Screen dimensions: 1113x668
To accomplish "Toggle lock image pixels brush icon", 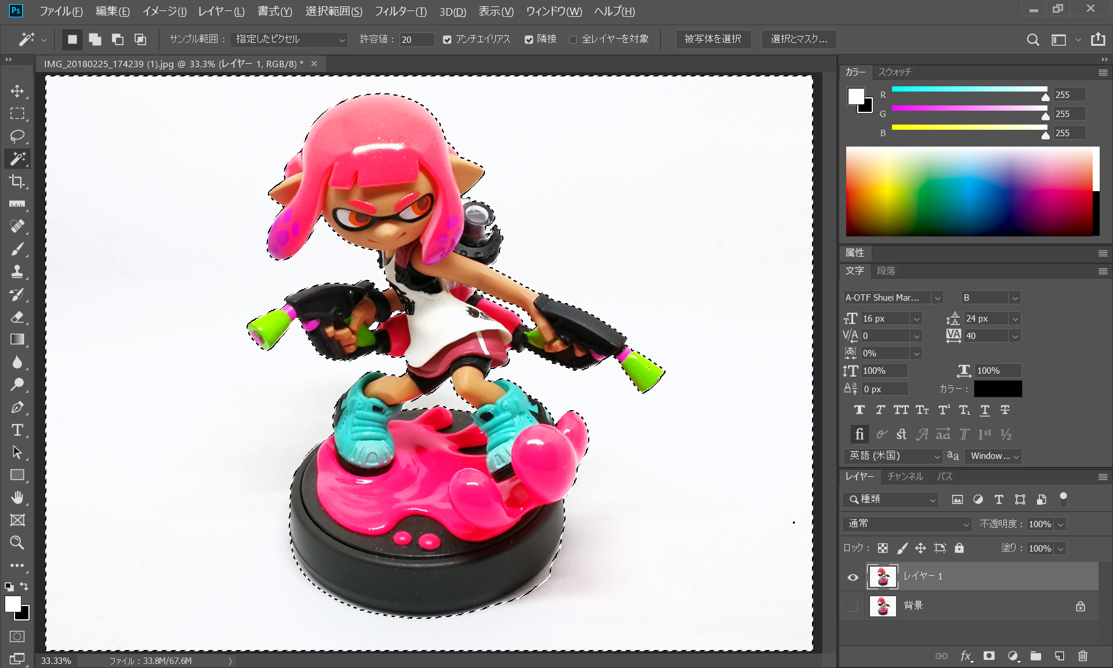I will (x=902, y=548).
